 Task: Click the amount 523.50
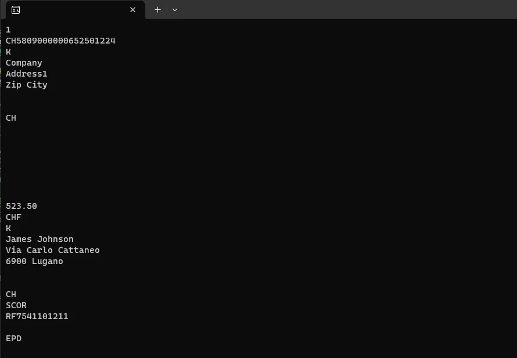(21, 206)
